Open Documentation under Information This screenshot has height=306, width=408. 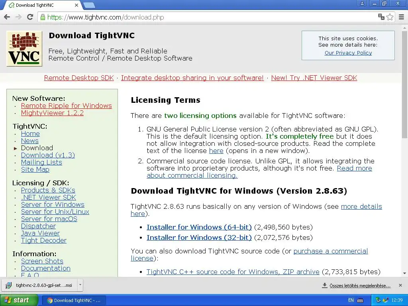click(x=46, y=268)
